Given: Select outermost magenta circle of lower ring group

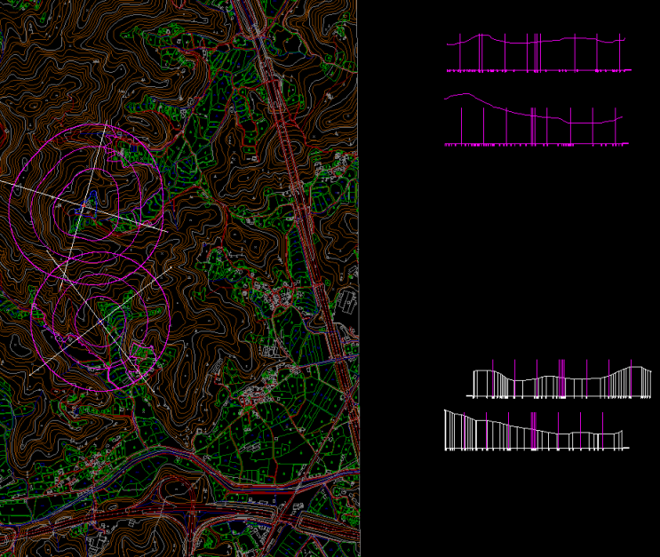Looking at the screenshot, I should tap(100, 322).
